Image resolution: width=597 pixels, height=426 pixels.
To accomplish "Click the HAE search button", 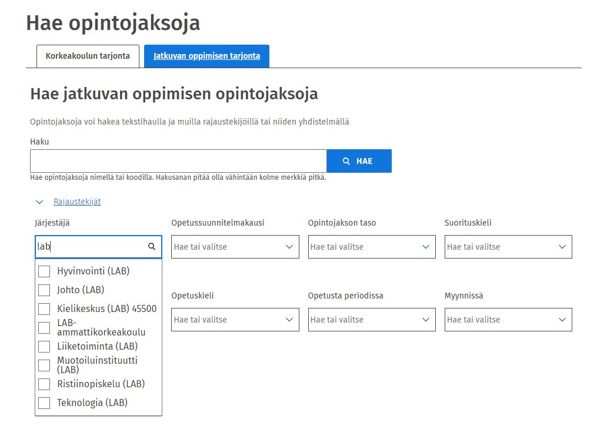I will click(x=359, y=161).
